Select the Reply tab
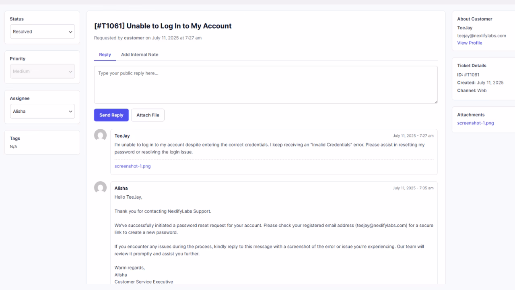Screen dimensions: 515x290 [x=105, y=54]
